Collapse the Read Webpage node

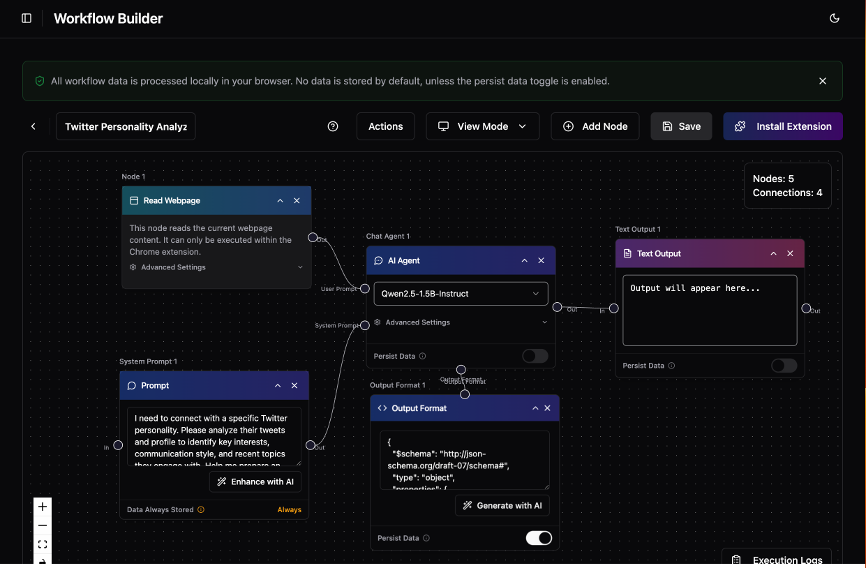pyautogui.click(x=280, y=200)
